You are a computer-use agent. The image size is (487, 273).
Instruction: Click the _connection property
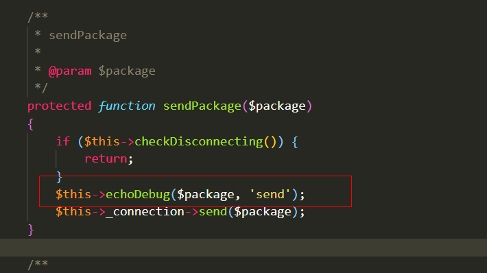pyautogui.click(x=145, y=212)
